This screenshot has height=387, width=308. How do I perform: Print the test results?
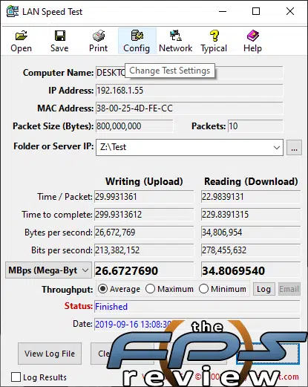(98, 41)
